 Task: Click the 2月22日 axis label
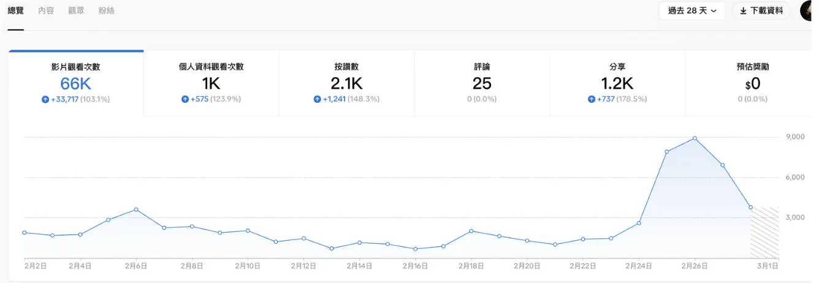click(583, 266)
